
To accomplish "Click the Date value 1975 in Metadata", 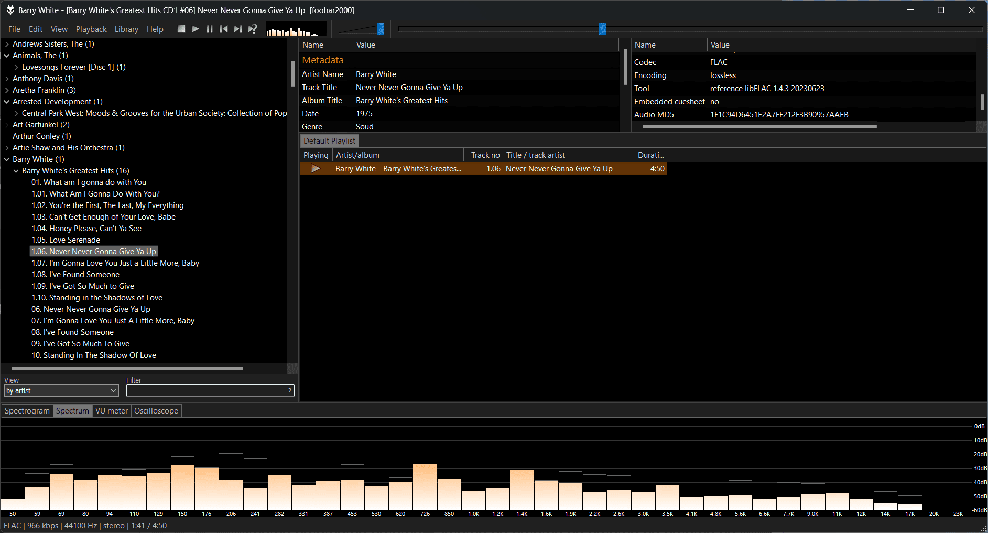I will [364, 114].
